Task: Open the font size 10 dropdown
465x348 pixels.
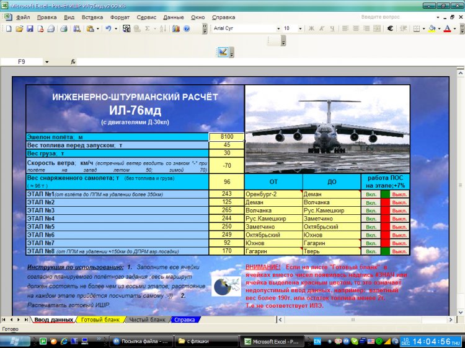Action: pos(300,28)
